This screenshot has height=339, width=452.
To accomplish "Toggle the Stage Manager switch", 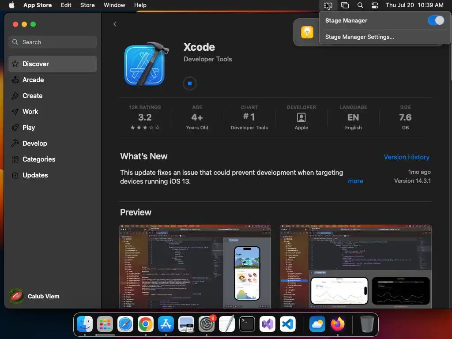I will [436, 20].
